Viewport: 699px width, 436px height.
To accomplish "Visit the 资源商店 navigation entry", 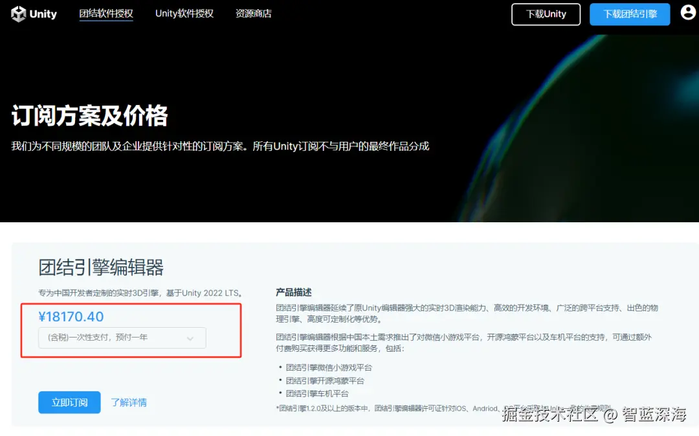I will (253, 13).
